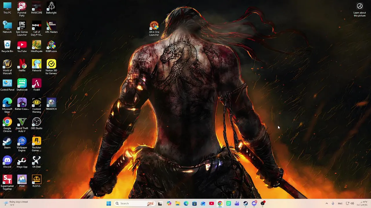Open the Recycle Bin

pos(7,47)
